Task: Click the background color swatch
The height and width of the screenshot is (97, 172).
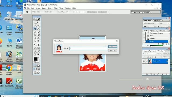Action: (38, 61)
